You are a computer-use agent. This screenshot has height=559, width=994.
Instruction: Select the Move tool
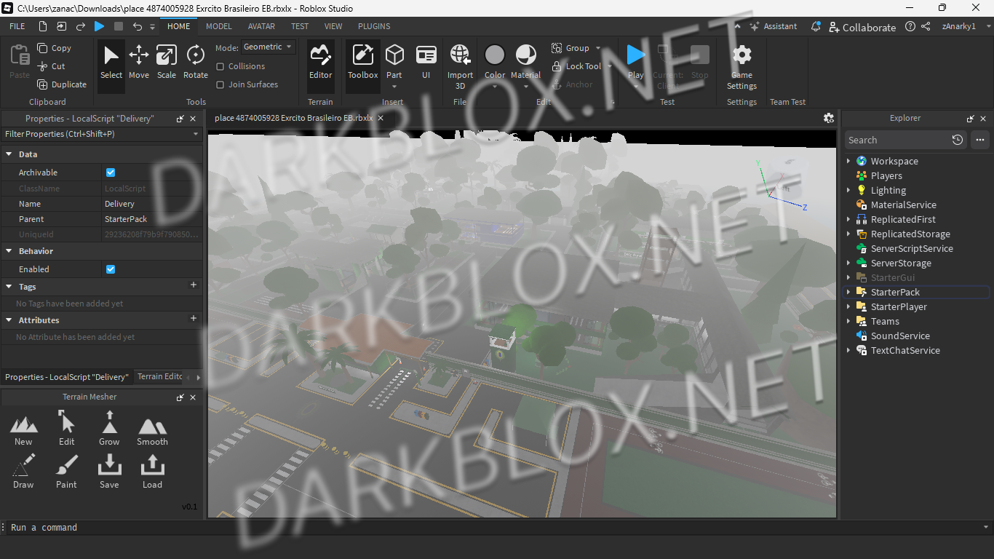click(x=139, y=63)
